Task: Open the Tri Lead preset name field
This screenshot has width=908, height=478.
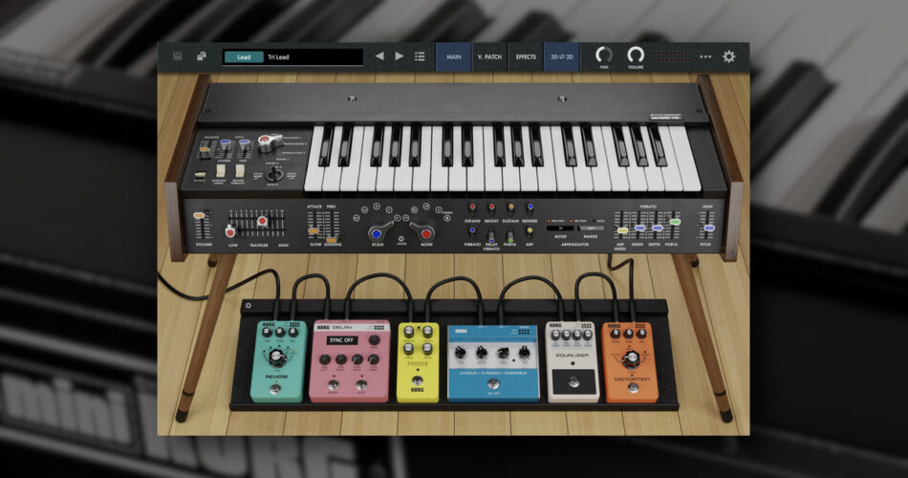Action: pyautogui.click(x=313, y=56)
